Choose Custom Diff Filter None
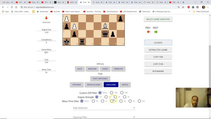This screenshot has height=119, width=211. 100,93
